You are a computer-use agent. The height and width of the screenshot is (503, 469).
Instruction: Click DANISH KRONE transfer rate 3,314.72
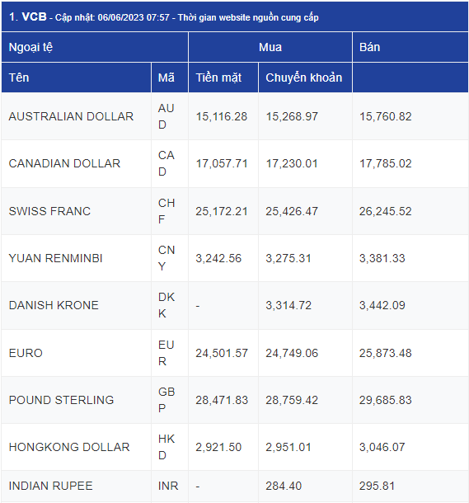pos(288,305)
